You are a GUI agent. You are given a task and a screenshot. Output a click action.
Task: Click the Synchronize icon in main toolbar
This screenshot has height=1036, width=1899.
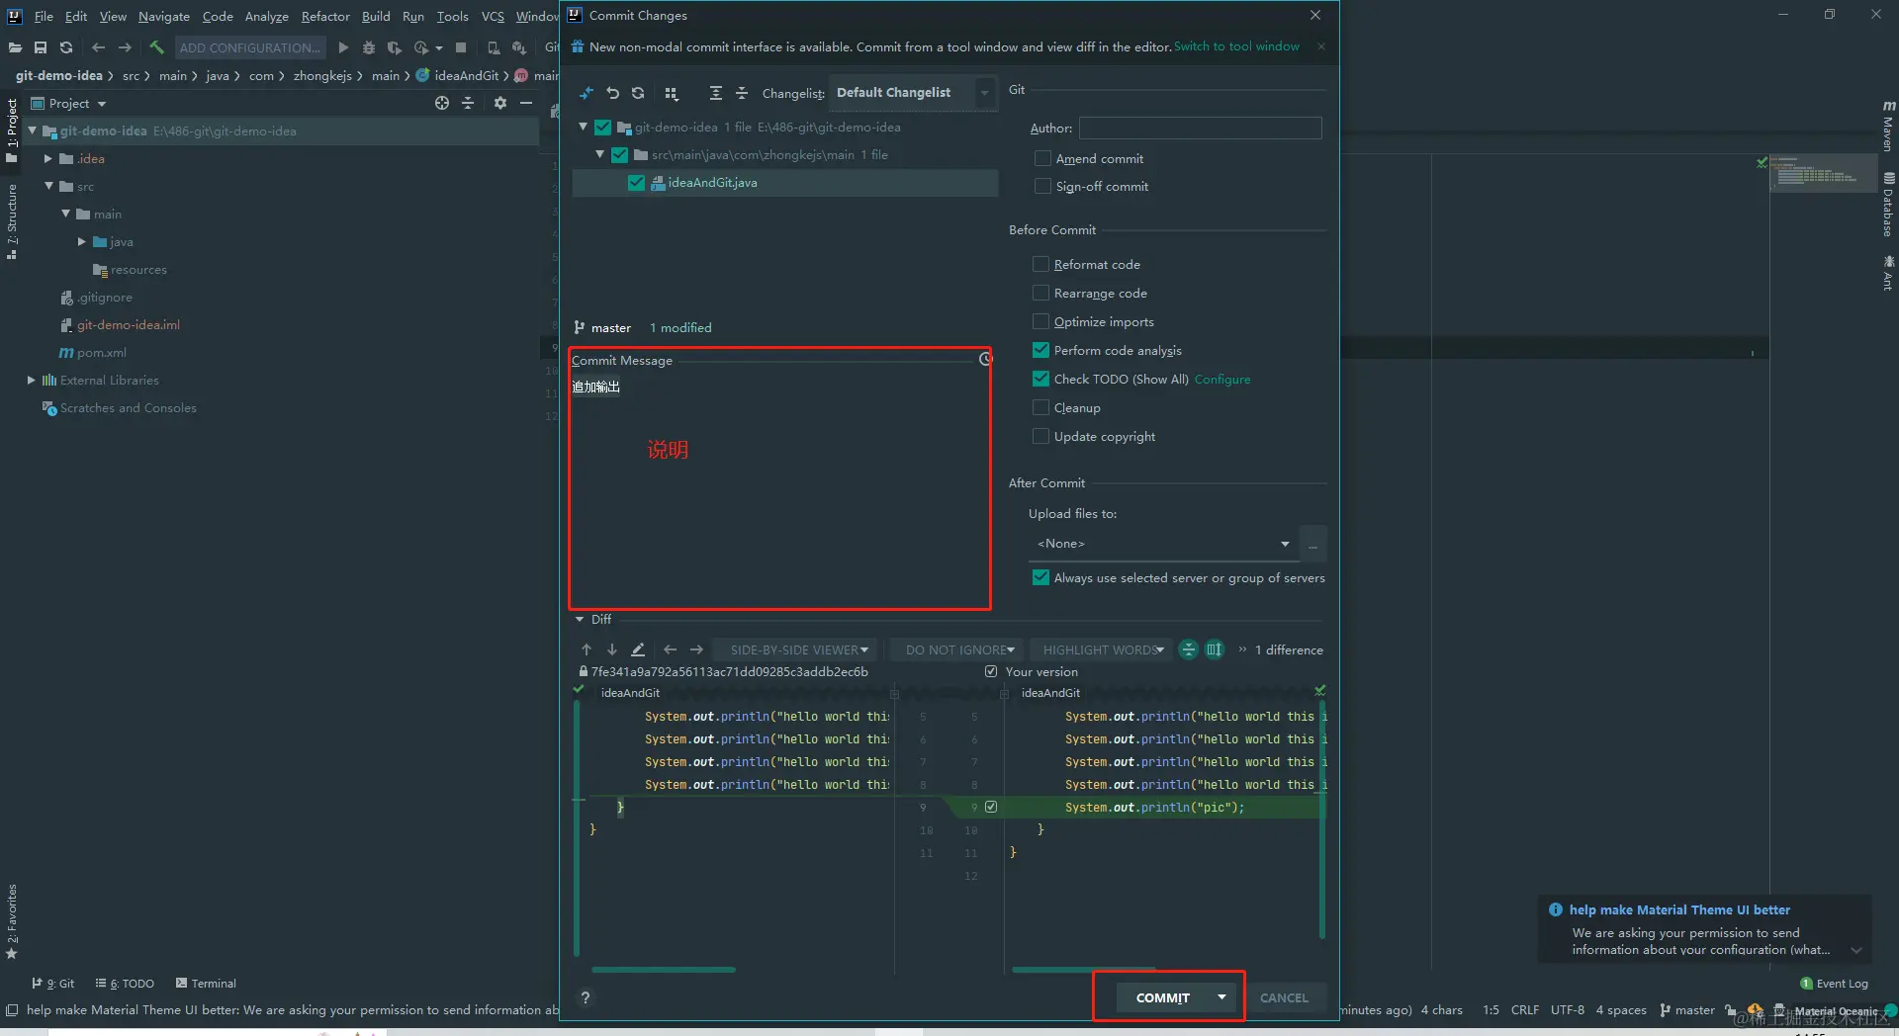[66, 46]
